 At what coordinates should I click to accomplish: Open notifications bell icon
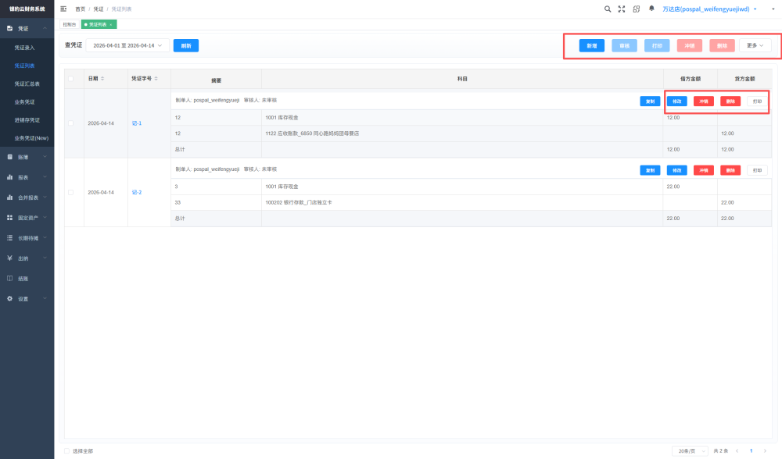[651, 9]
